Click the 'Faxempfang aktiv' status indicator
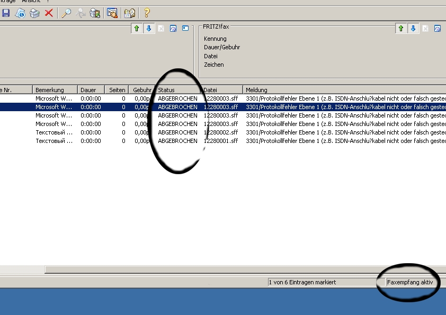The image size is (446, 315). pyautogui.click(x=410, y=282)
